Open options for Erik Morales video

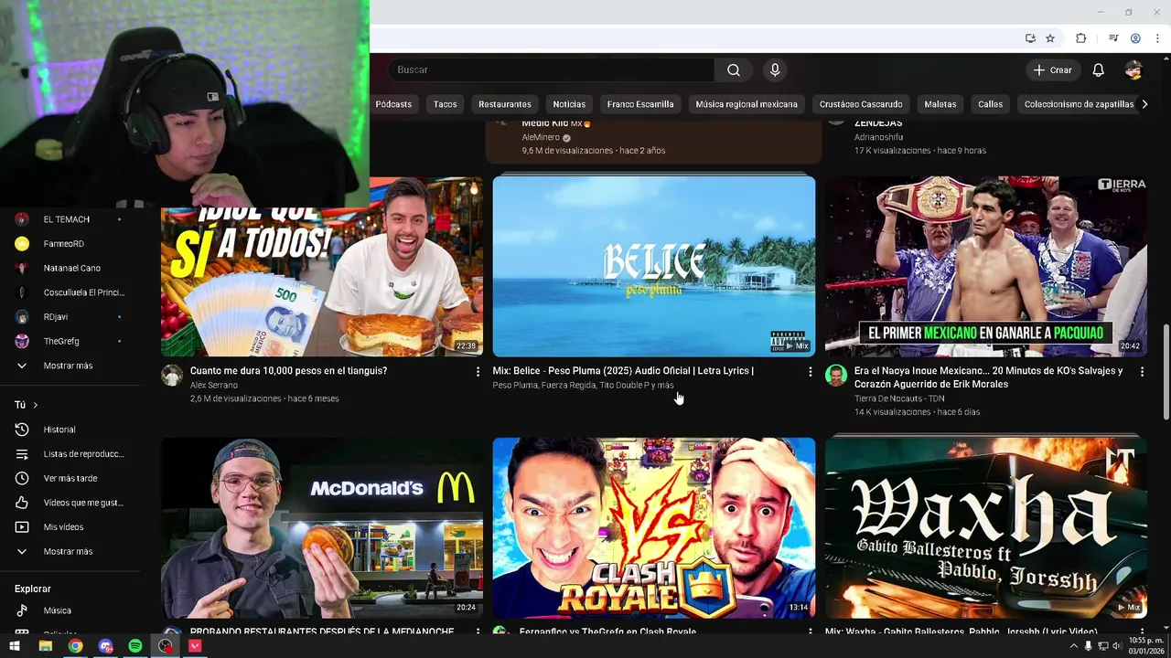click(1142, 372)
